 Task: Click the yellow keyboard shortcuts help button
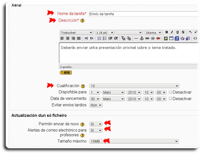pyautogui.click(x=65, y=73)
